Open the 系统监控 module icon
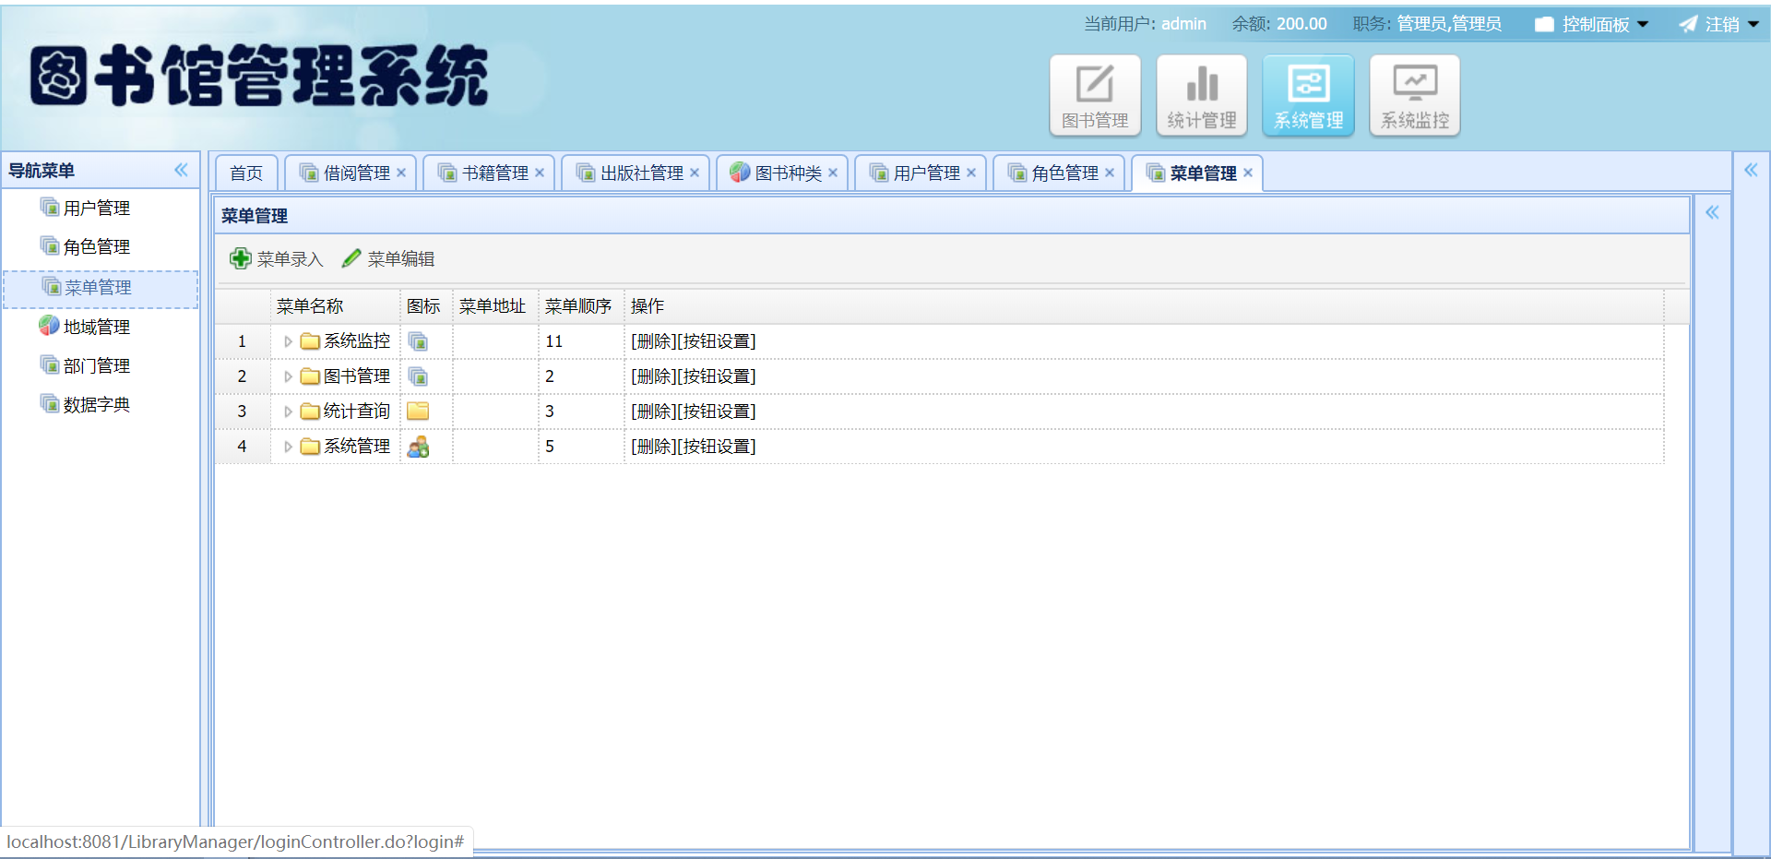The image size is (1771, 859). (x=1415, y=95)
